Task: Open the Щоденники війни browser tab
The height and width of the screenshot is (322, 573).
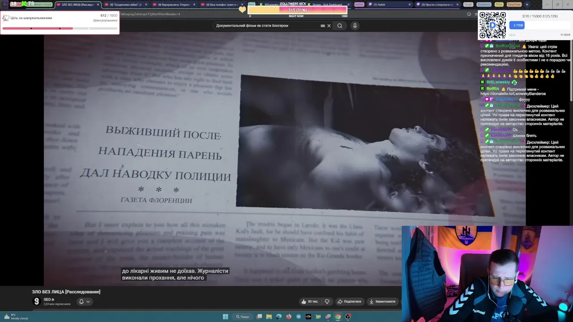Action: point(125,4)
